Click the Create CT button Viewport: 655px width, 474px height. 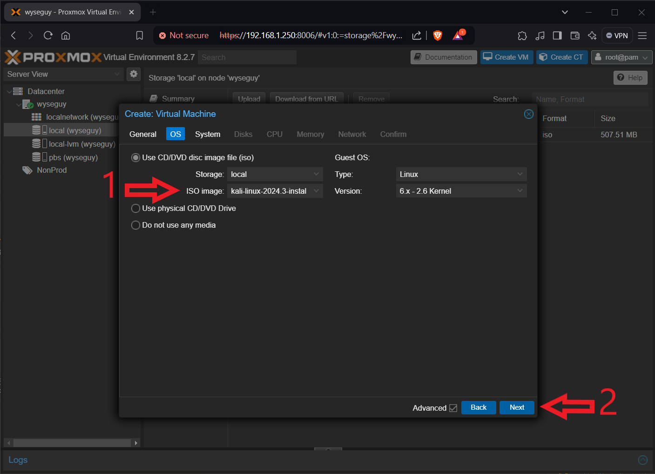562,57
